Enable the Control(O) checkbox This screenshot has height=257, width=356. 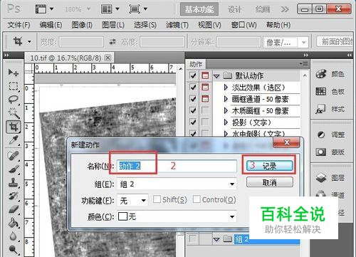(x=197, y=199)
